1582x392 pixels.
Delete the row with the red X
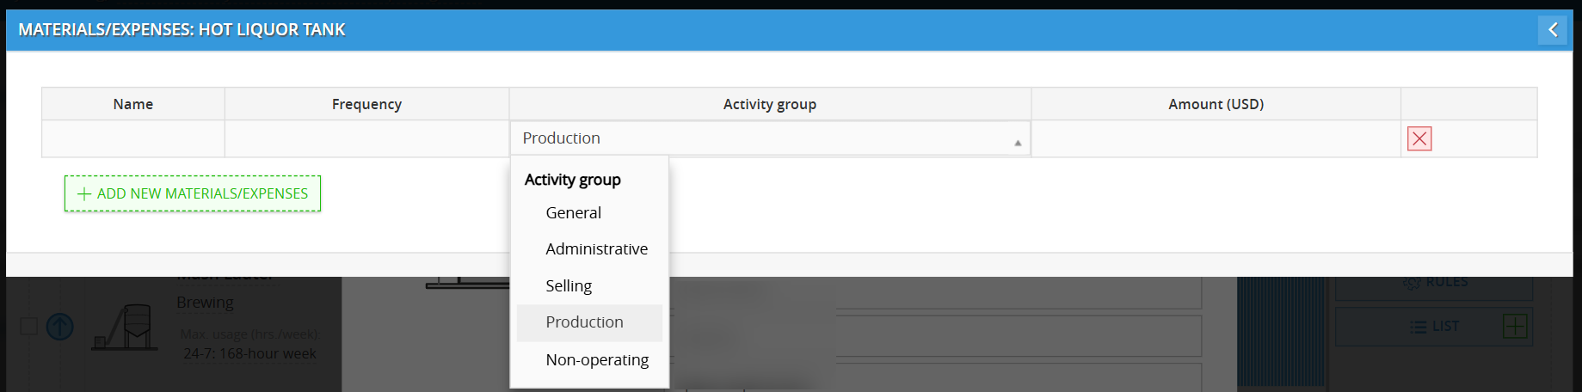click(x=1419, y=138)
